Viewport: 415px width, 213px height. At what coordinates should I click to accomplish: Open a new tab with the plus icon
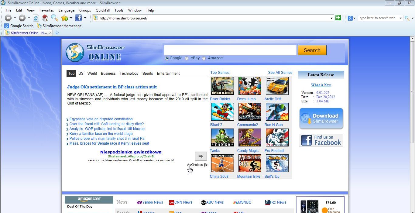pos(57,33)
